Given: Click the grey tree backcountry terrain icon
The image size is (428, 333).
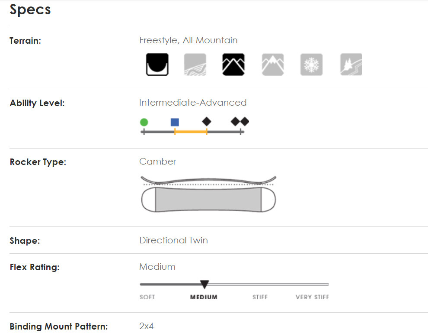Looking at the screenshot, I should tap(351, 65).
